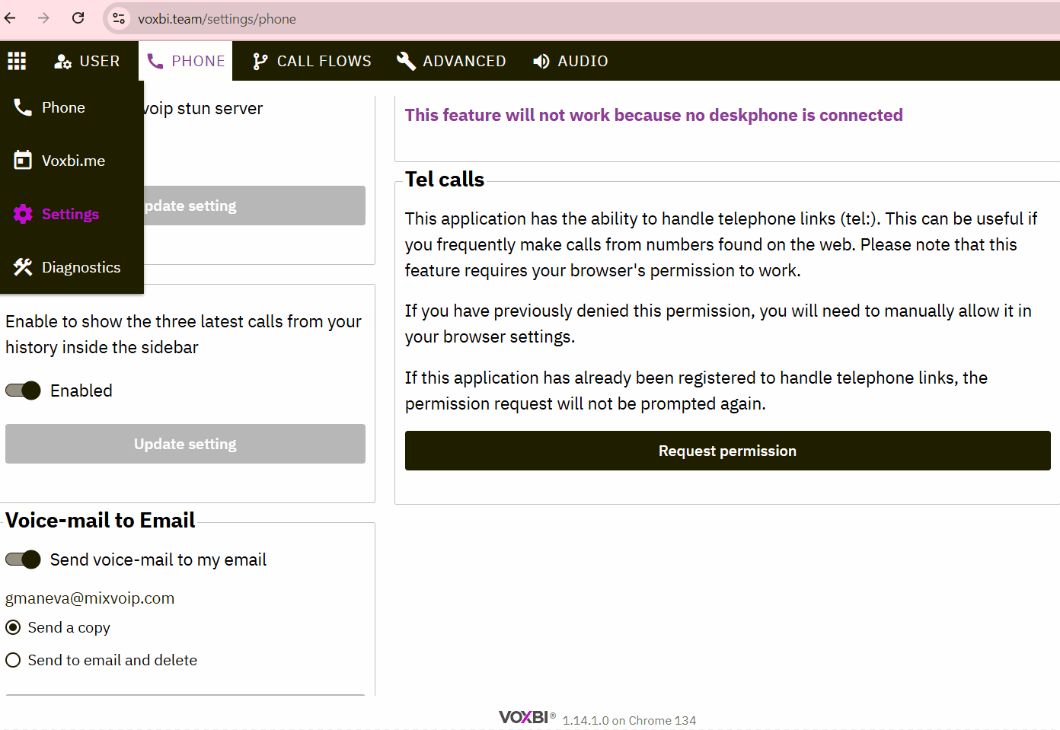The height and width of the screenshot is (730, 1060).
Task: Click the browser back arrow
Action: [x=11, y=18]
